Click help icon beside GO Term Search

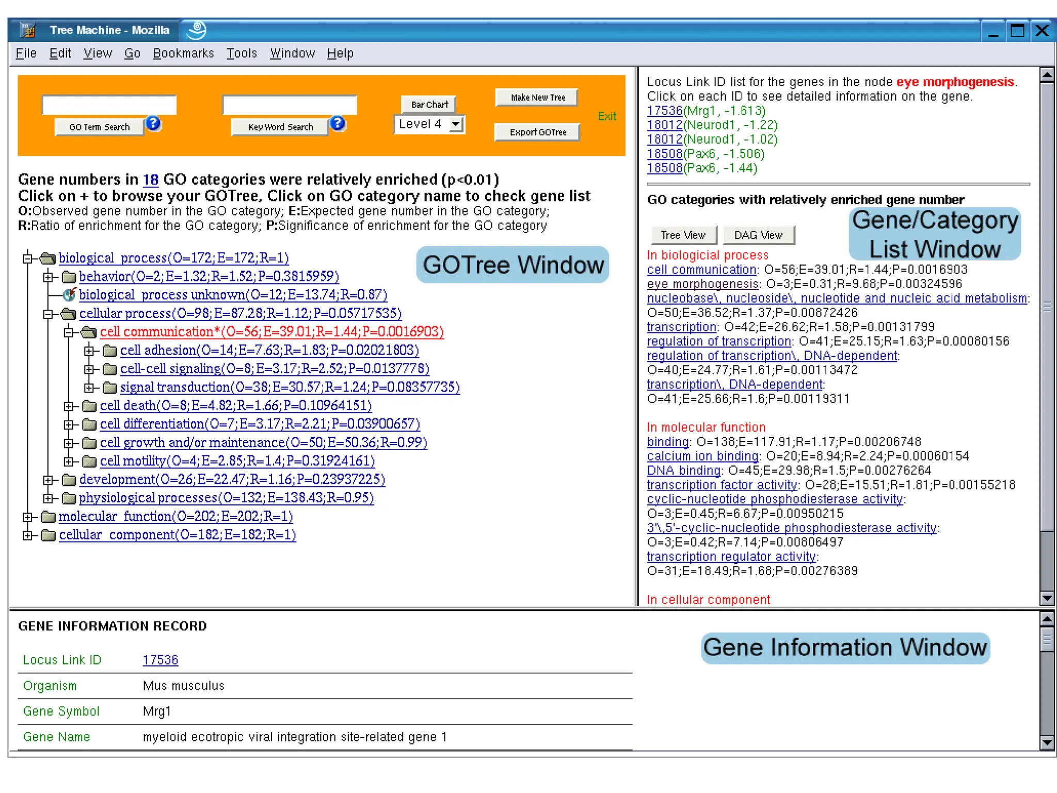[x=153, y=124]
